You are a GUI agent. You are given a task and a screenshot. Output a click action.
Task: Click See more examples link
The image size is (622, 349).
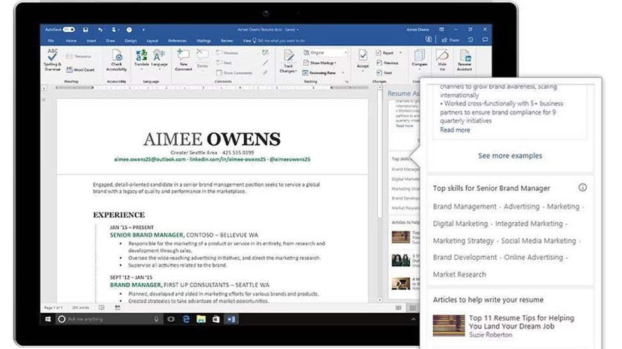tap(510, 155)
